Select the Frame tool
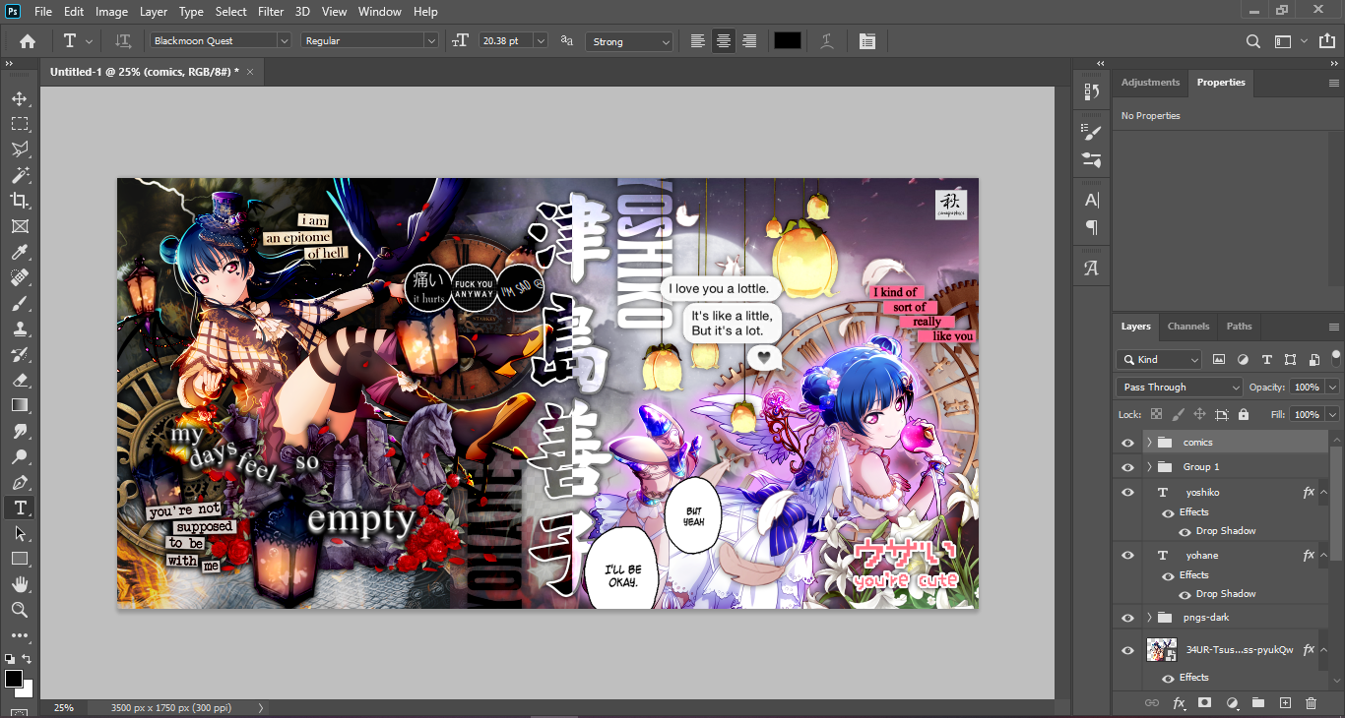Viewport: 1345px width, 718px height. point(19,226)
